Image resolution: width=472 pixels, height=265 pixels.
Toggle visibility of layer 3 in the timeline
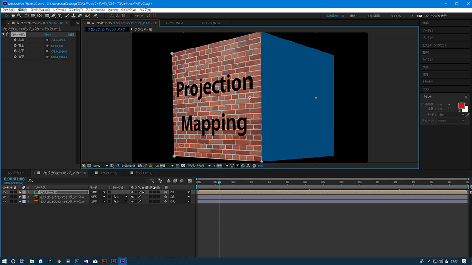pos(4,201)
